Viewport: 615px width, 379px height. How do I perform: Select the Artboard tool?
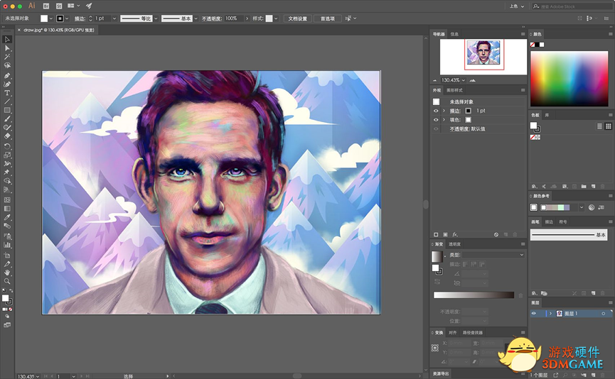(7, 256)
